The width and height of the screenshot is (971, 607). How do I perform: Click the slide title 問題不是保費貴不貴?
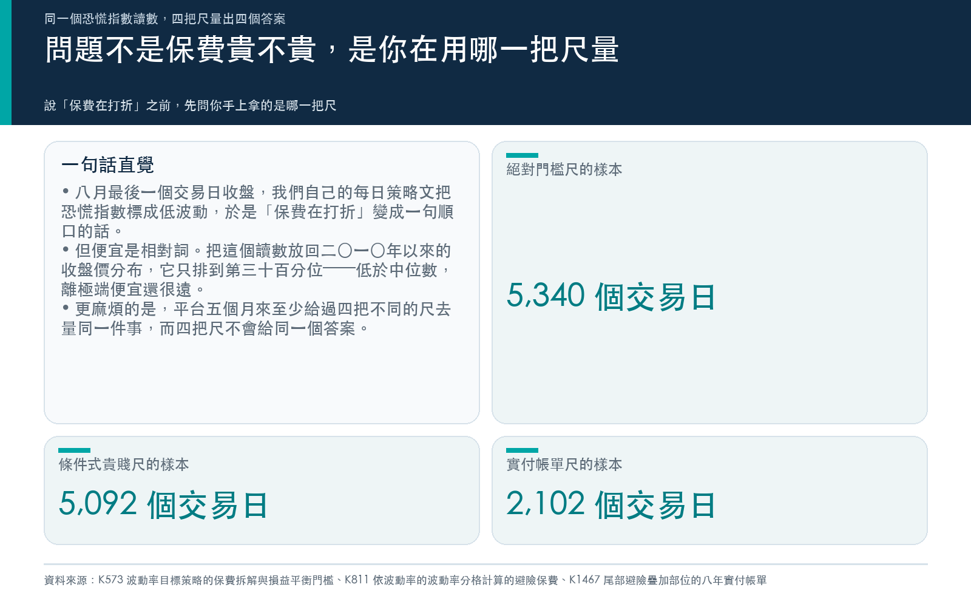pos(332,50)
